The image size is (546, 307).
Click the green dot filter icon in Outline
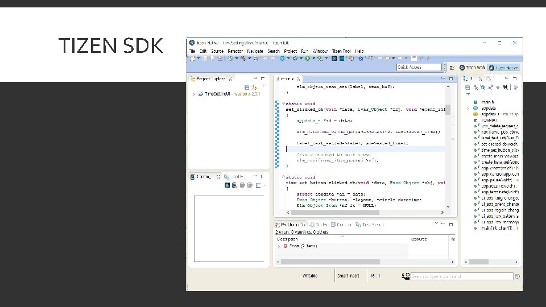pyautogui.click(x=498, y=88)
